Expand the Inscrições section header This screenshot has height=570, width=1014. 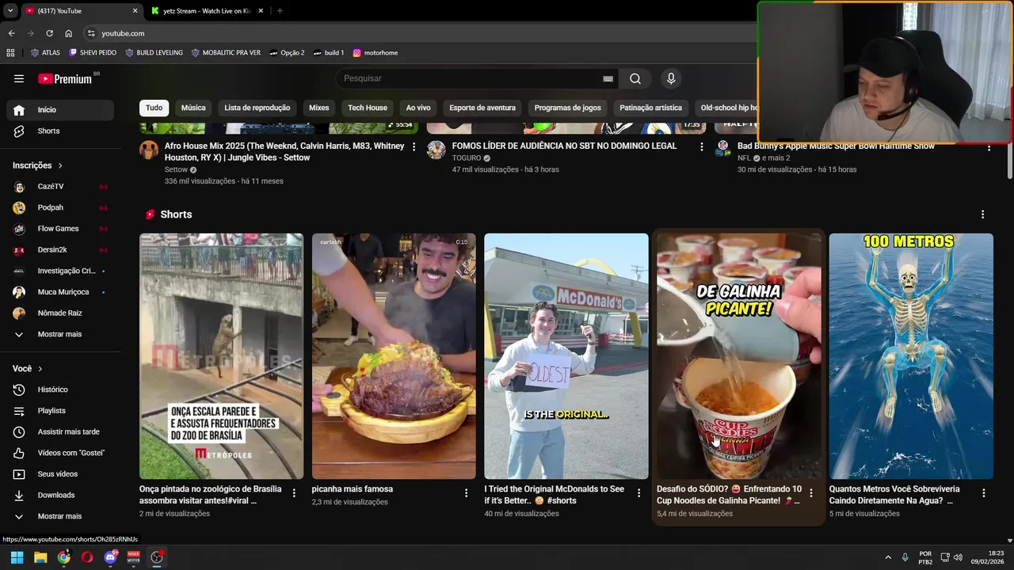tap(37, 165)
